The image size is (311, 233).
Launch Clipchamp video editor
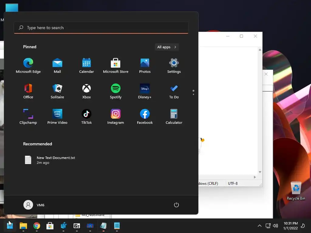28,117
